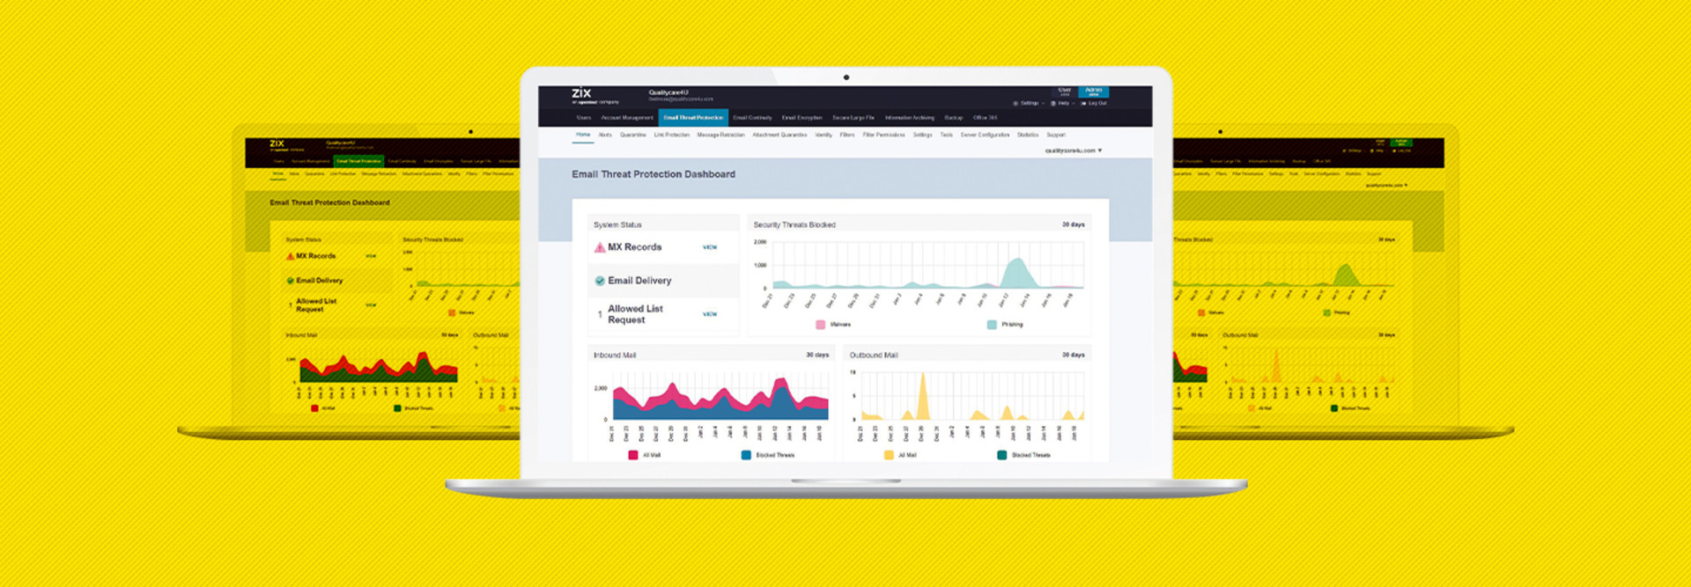This screenshot has width=1691, height=587.
Task: Open the Information Archiving tab
Action: point(910,117)
